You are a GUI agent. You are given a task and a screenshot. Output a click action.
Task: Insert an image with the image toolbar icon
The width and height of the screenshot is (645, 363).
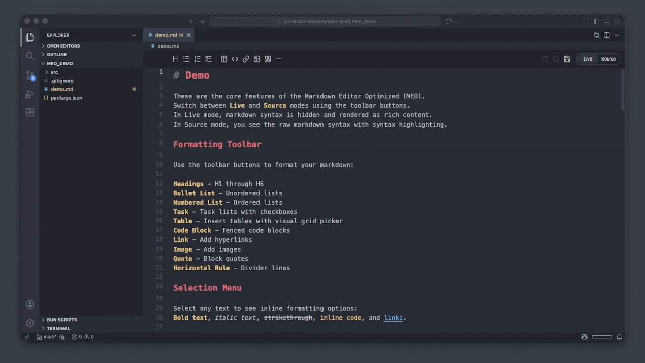tap(257, 59)
